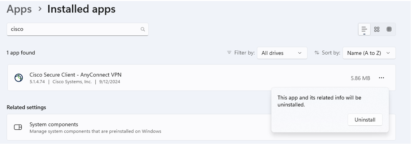Screen dimensions: 411x144
Task: Click the Cisco Secure Client app icon
Action: pyautogui.click(x=19, y=78)
